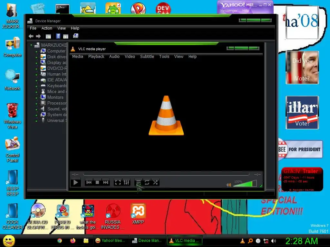Collapse the MARKZUCKE root node

click(31, 45)
